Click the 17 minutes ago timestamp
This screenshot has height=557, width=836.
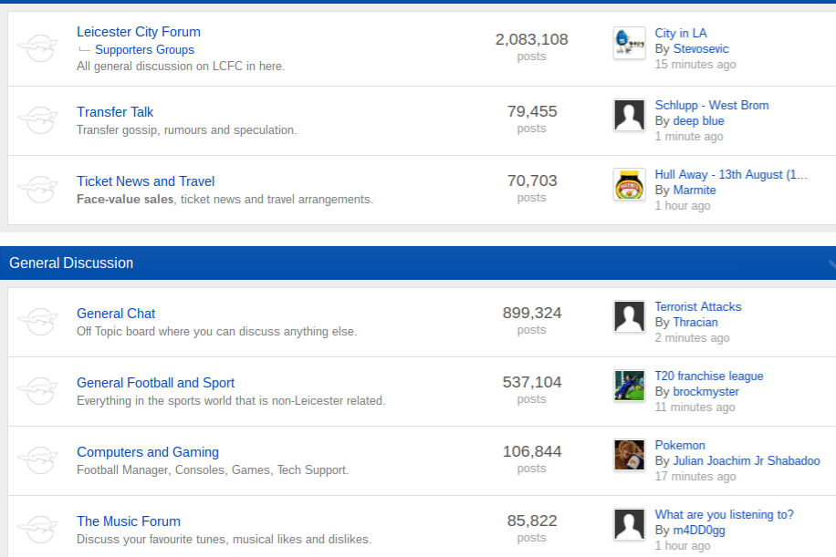[695, 476]
